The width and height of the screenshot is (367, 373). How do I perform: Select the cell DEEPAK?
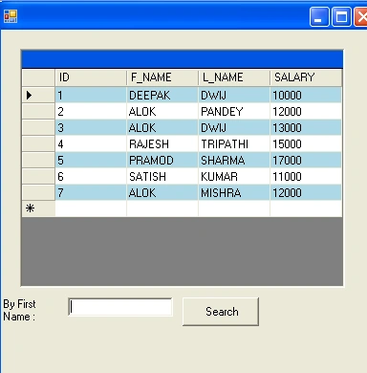pos(162,95)
